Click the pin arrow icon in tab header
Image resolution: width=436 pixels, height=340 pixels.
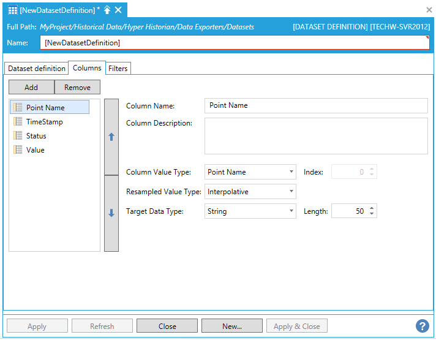(107, 10)
